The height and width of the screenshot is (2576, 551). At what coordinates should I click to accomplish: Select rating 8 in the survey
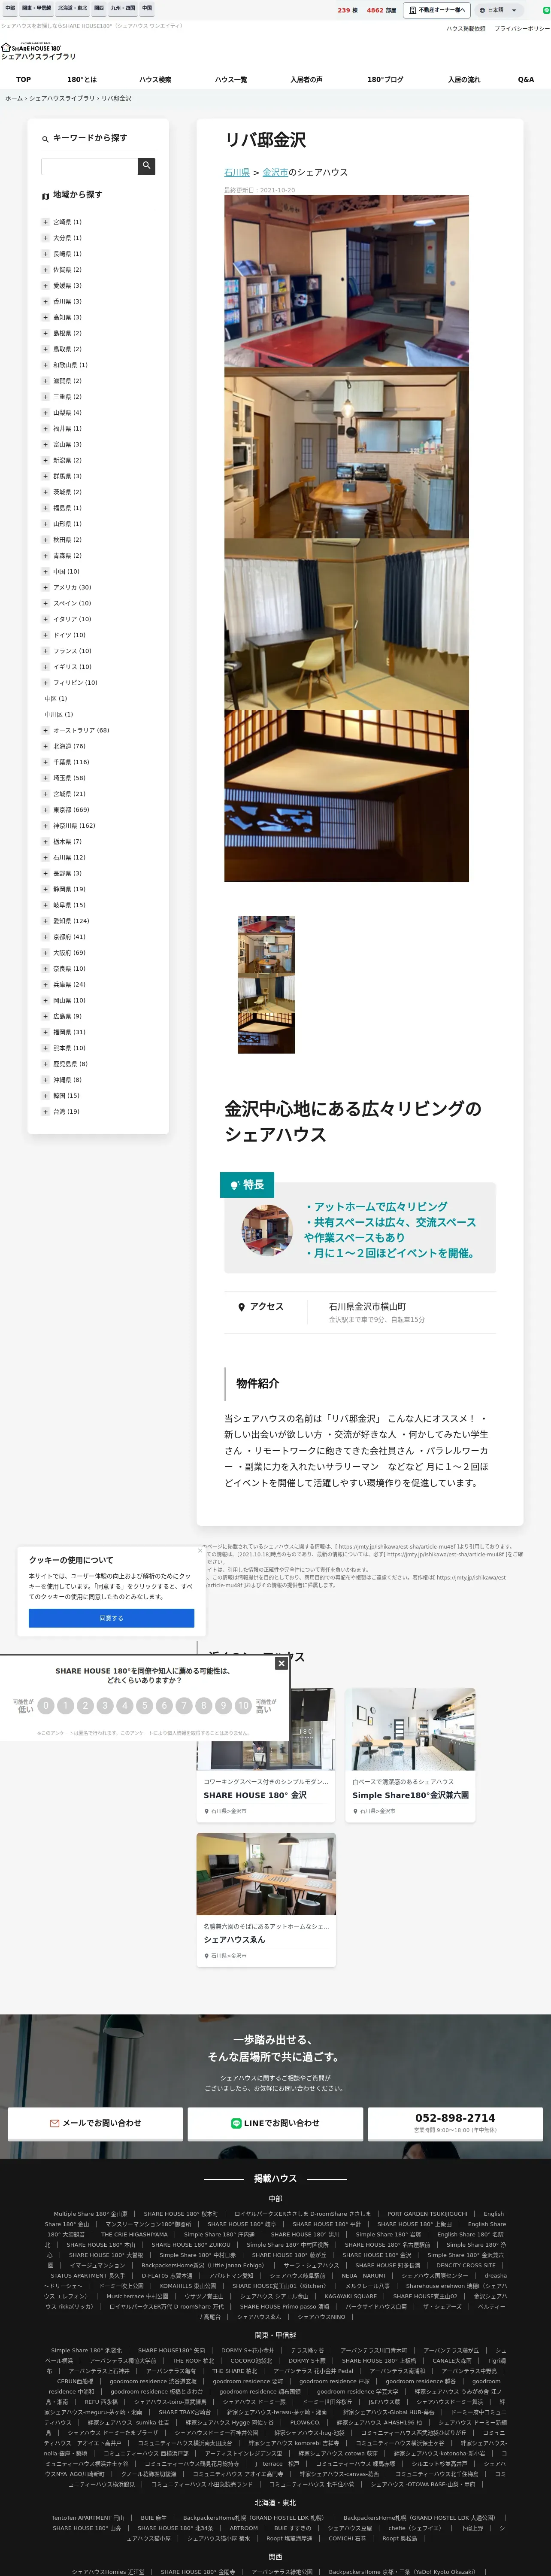[x=203, y=1706]
